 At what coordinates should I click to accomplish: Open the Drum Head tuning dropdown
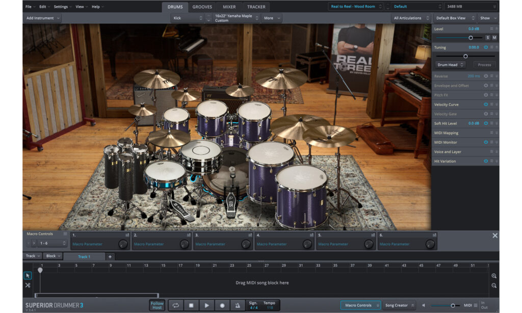(450, 65)
